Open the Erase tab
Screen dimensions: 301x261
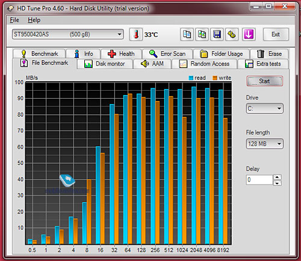tap(269, 54)
